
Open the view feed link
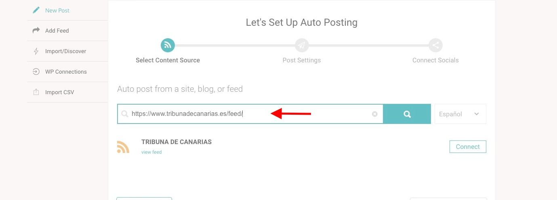click(x=151, y=152)
